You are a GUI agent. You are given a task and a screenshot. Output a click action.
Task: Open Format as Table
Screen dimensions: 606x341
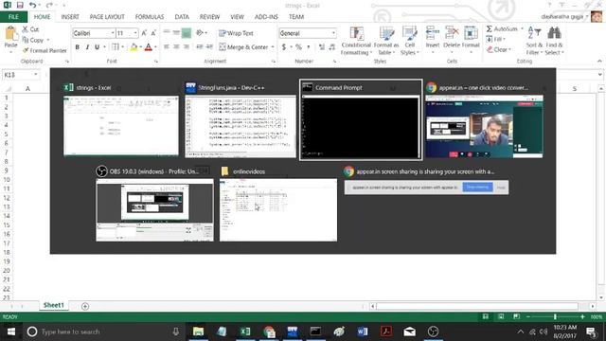386,41
